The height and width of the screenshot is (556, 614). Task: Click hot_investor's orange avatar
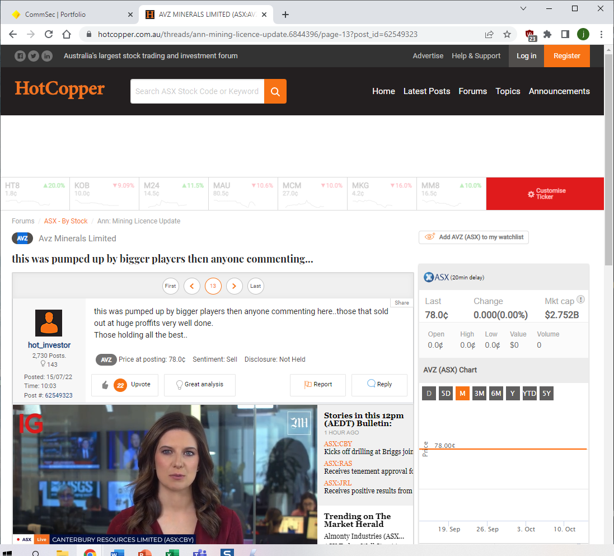49,323
